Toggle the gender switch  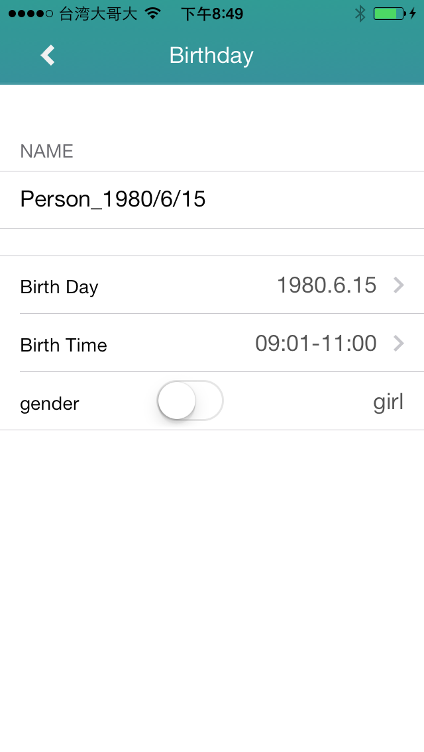click(x=190, y=400)
